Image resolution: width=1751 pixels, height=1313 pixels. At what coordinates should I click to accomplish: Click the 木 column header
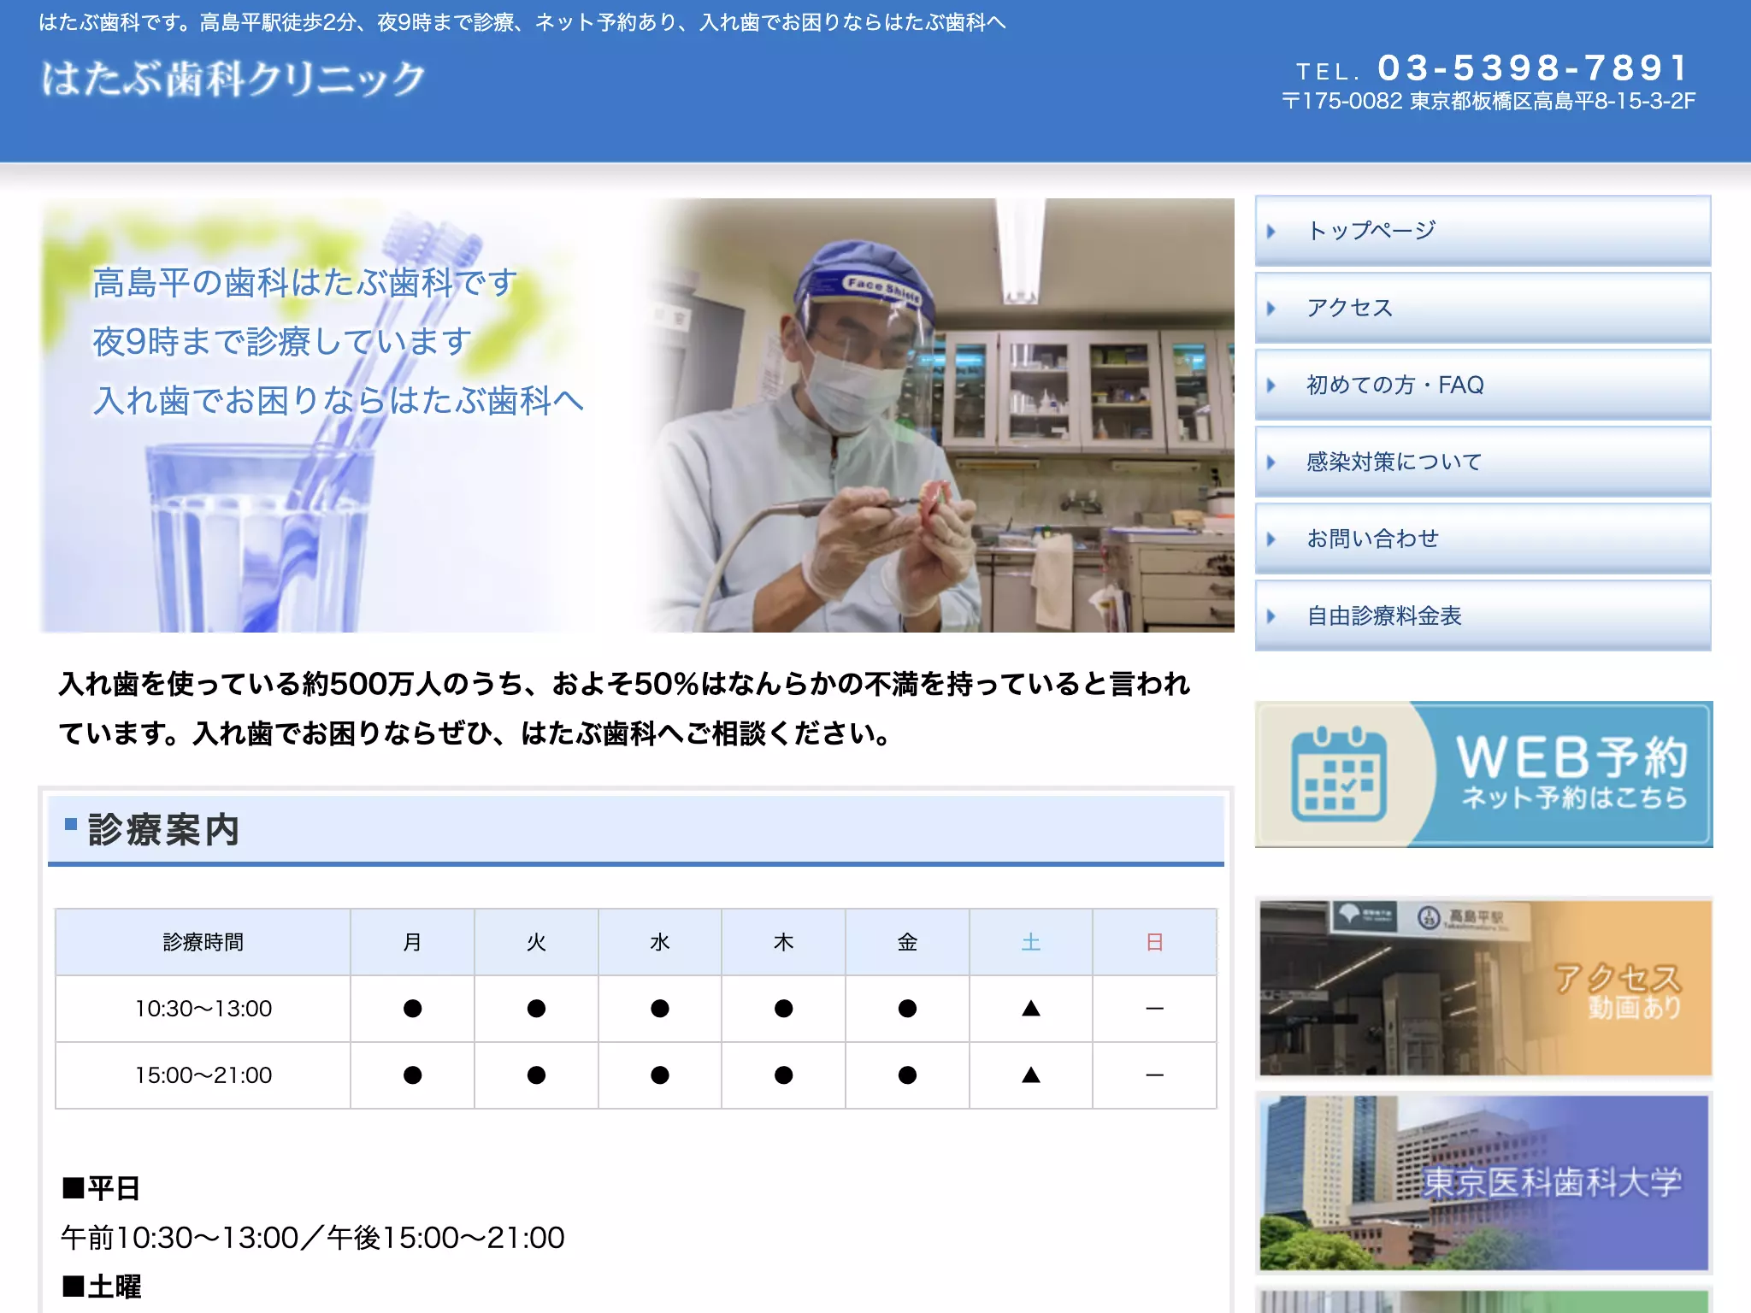click(783, 942)
